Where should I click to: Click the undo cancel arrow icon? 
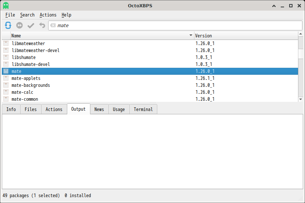coord(42,25)
